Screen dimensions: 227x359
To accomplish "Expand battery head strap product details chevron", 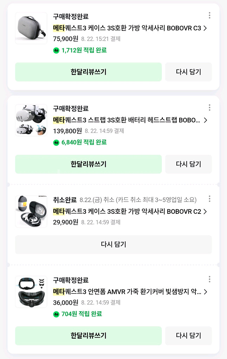I will click(x=205, y=120).
